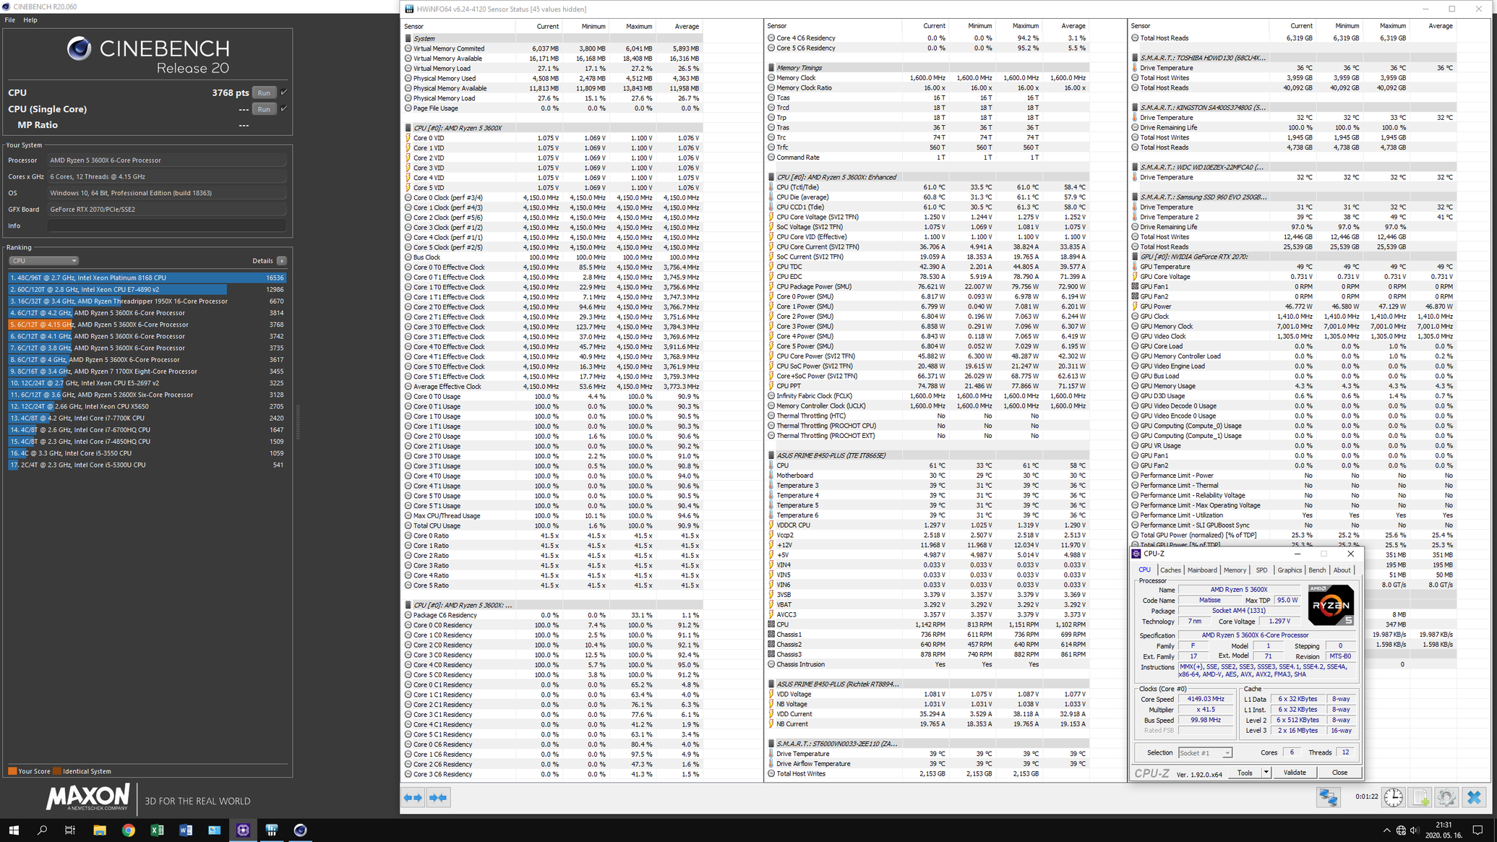Select the Total CPU Usage sensor row
Screen dimensions: 1497x842
click(x=553, y=525)
